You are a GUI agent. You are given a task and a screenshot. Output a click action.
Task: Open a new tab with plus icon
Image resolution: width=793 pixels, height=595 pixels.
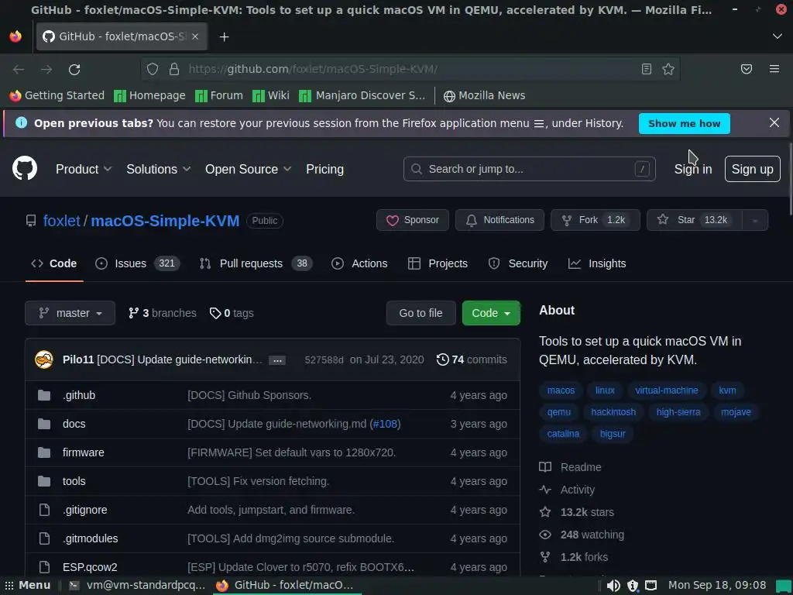224,37
